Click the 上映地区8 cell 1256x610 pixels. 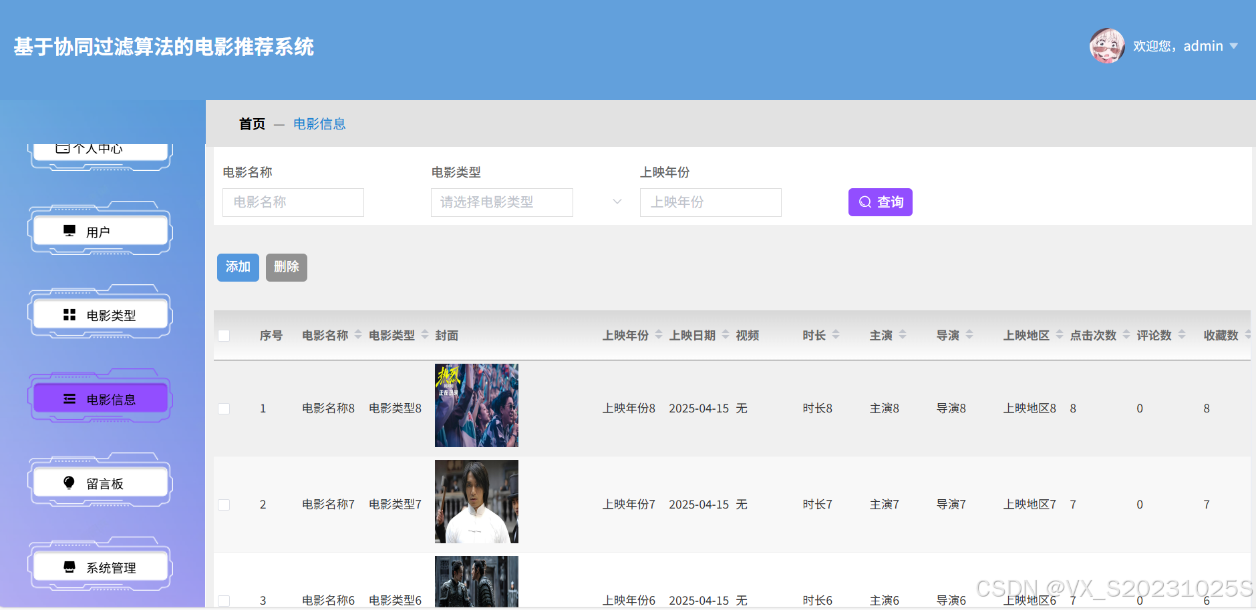click(x=1030, y=408)
